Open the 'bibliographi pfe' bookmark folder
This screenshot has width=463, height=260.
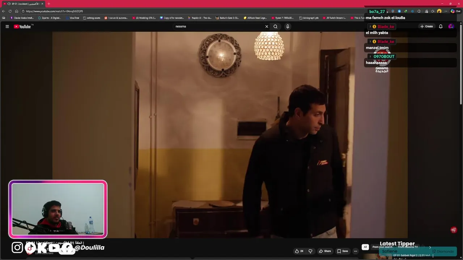click(x=309, y=18)
